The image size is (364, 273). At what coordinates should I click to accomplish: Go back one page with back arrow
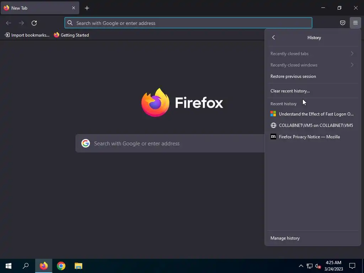pyautogui.click(x=9, y=23)
